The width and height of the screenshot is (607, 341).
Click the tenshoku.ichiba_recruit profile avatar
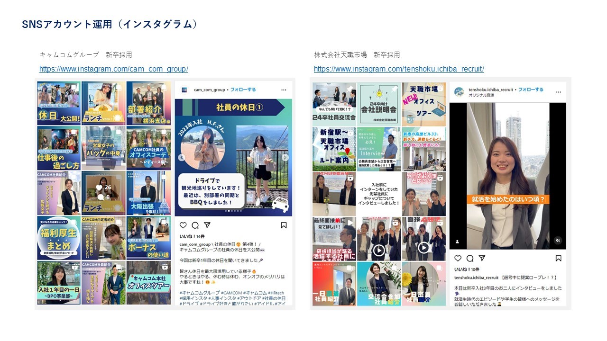coord(459,92)
